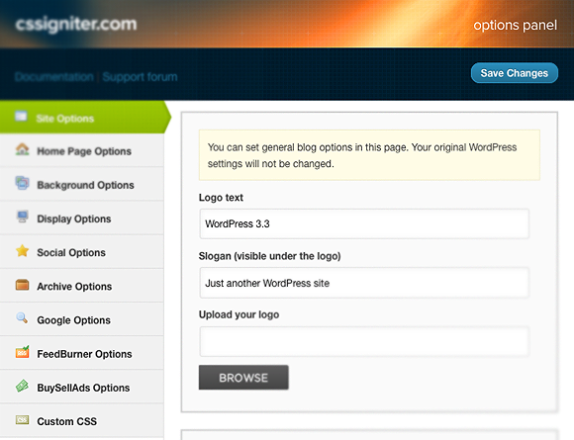This screenshot has height=440, width=574.
Task: Click the Social Options star icon
Action: (23, 250)
